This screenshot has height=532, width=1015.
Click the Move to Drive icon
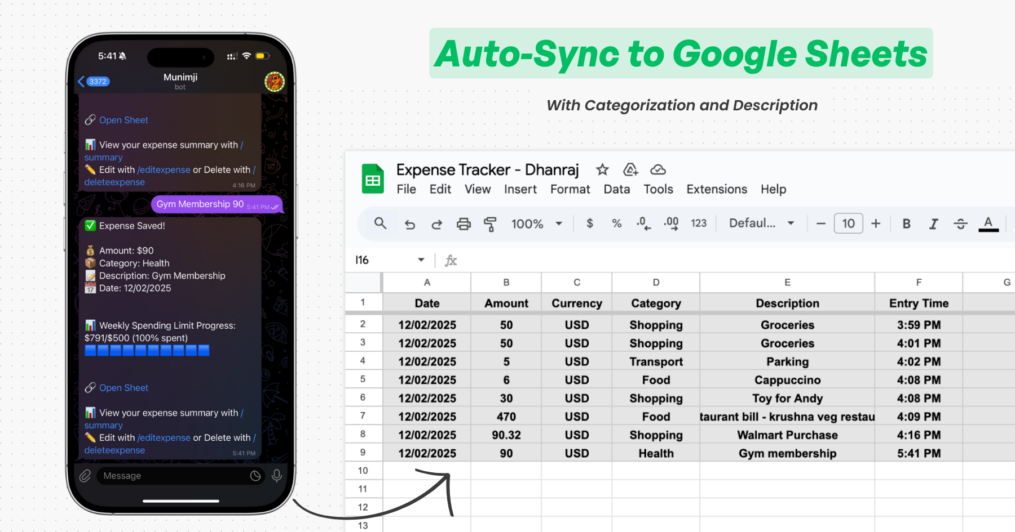click(x=630, y=169)
